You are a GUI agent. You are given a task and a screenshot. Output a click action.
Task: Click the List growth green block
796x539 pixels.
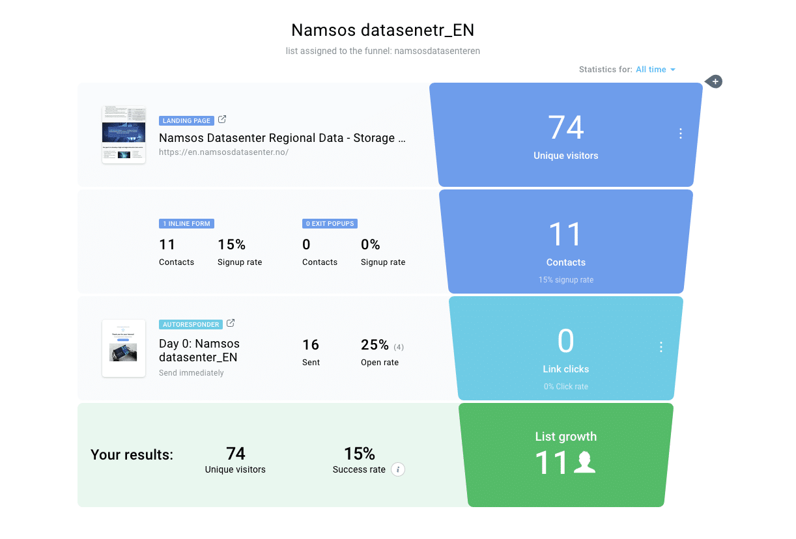point(566,455)
